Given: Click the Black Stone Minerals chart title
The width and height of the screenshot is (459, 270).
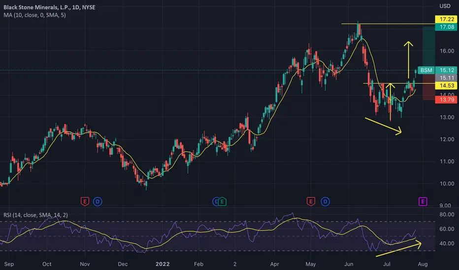Looking at the screenshot, I should (49, 7).
